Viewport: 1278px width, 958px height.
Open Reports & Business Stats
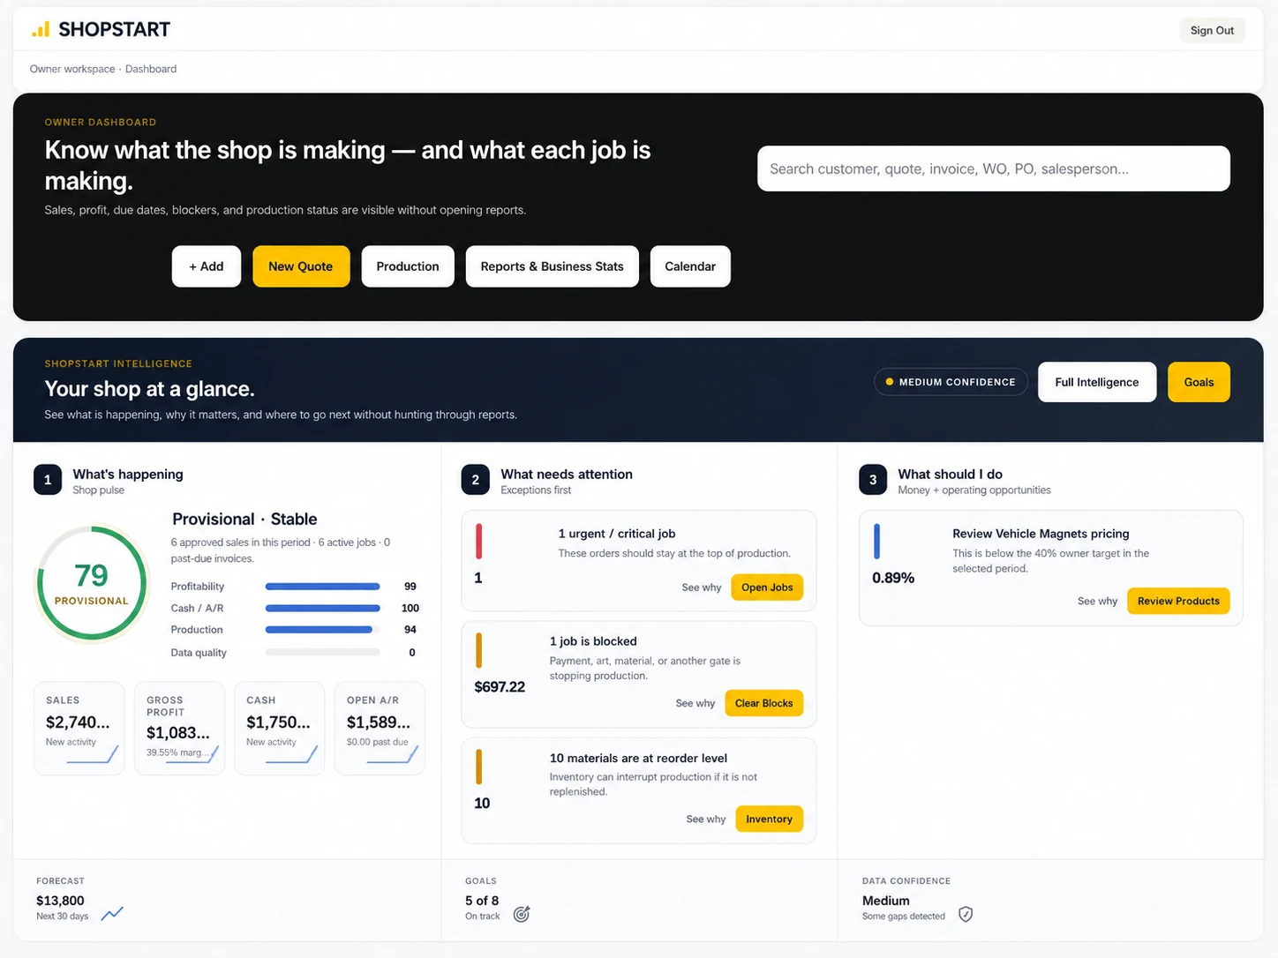point(553,266)
